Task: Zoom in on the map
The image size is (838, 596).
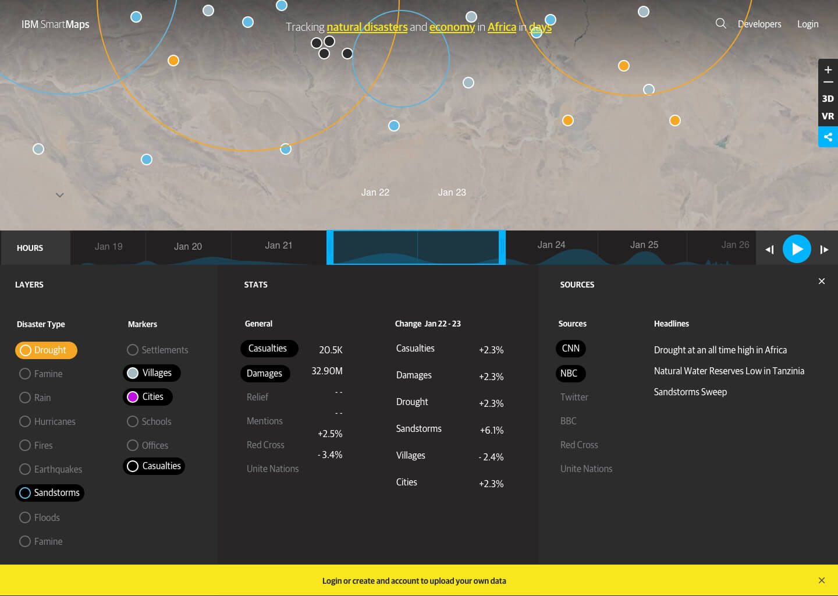Action: coord(828,69)
